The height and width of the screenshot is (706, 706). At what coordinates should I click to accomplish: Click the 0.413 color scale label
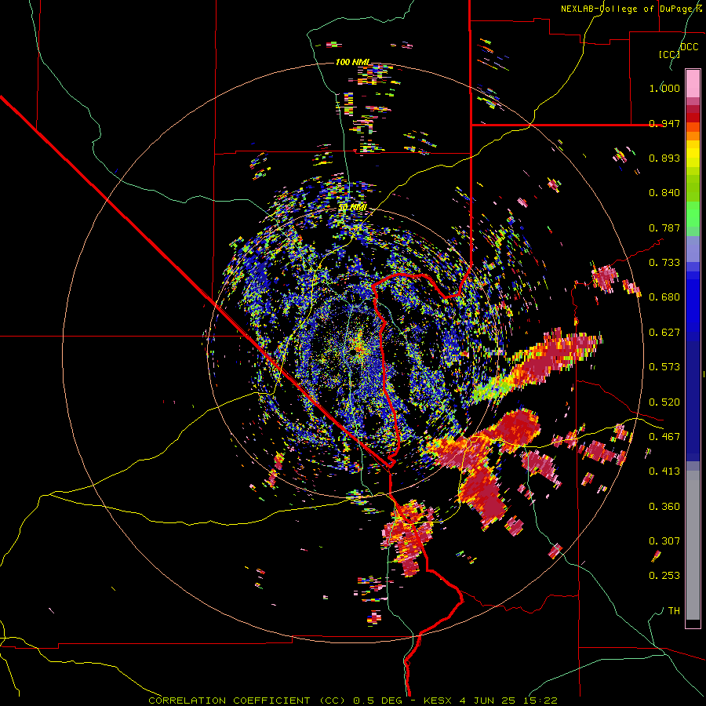tap(664, 471)
